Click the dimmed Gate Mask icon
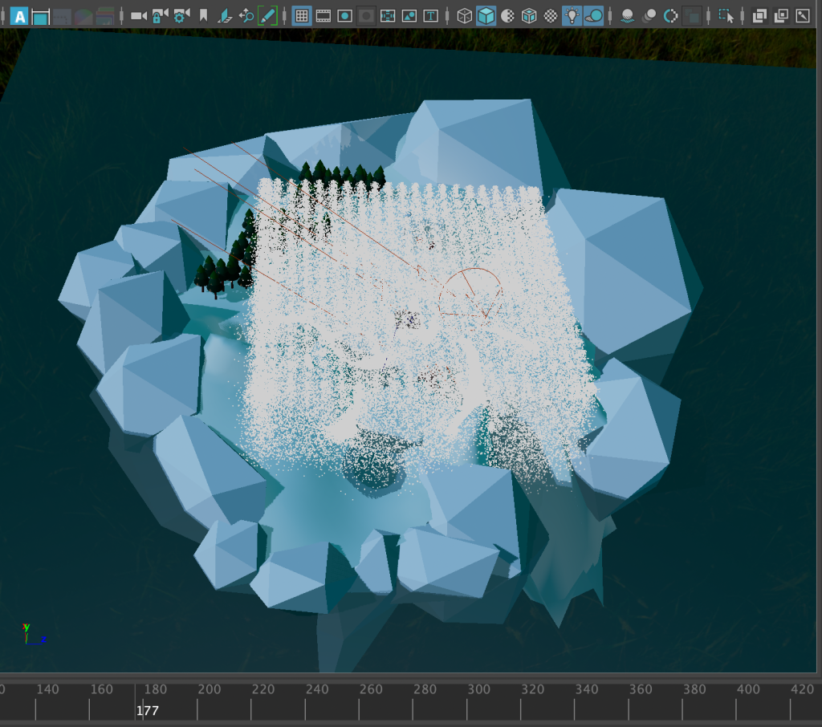The image size is (822, 727). 366,16
